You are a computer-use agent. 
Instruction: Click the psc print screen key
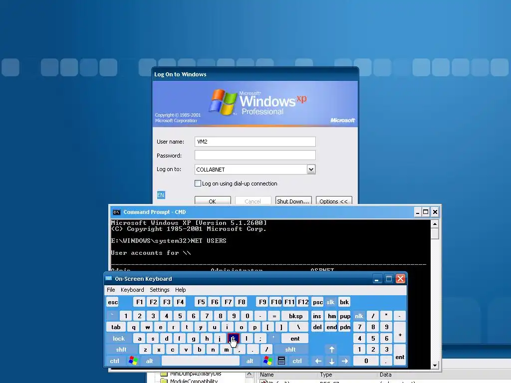coord(318,302)
